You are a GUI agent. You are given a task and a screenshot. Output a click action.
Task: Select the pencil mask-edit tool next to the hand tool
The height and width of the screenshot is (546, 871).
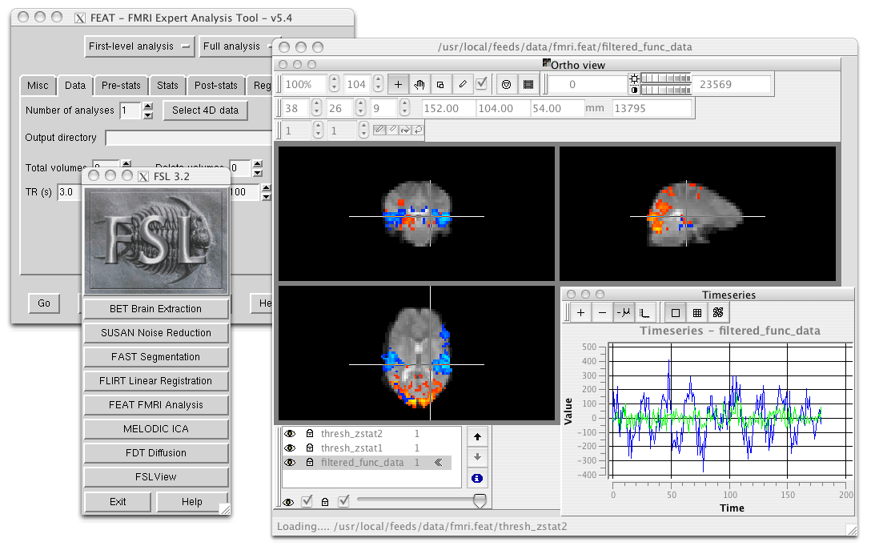(462, 84)
